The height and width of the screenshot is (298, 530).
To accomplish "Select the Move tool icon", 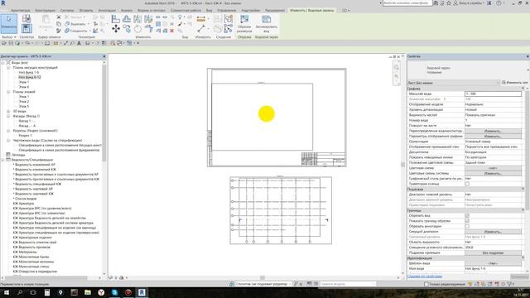I will (116, 29).
